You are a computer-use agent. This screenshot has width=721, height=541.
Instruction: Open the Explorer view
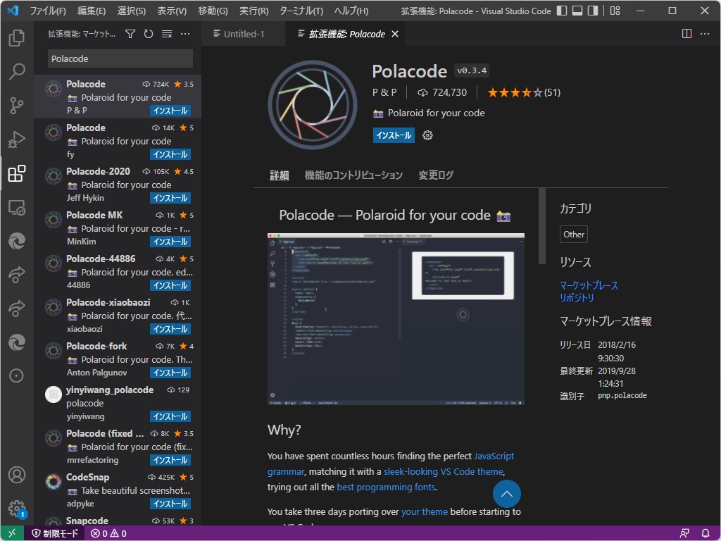point(17,40)
